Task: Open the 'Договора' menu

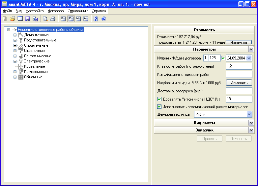Action: coord(56,11)
